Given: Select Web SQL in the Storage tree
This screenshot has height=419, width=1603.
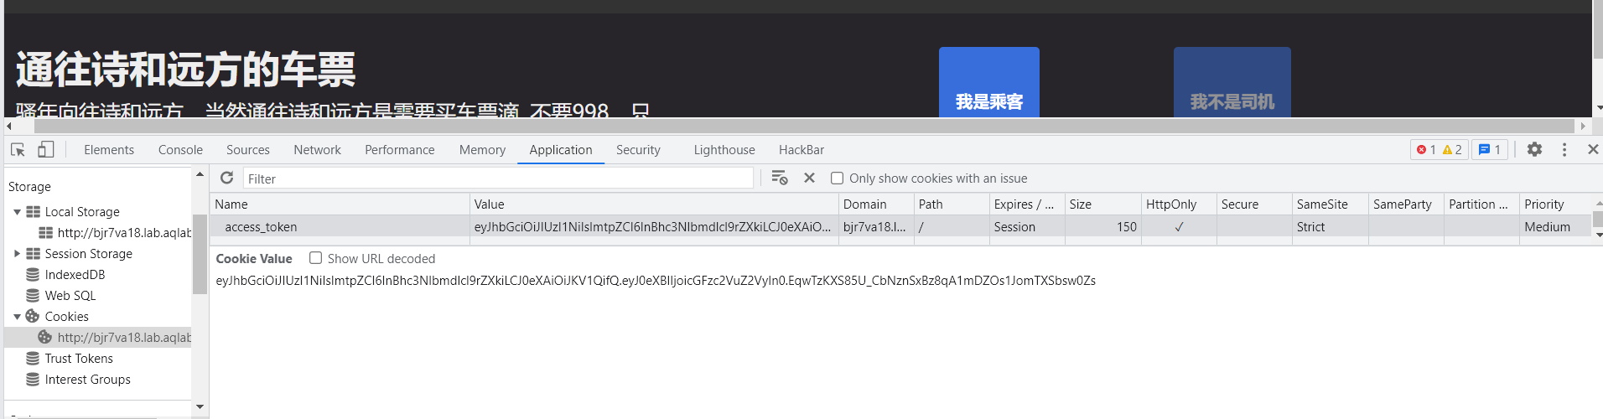Looking at the screenshot, I should (70, 295).
